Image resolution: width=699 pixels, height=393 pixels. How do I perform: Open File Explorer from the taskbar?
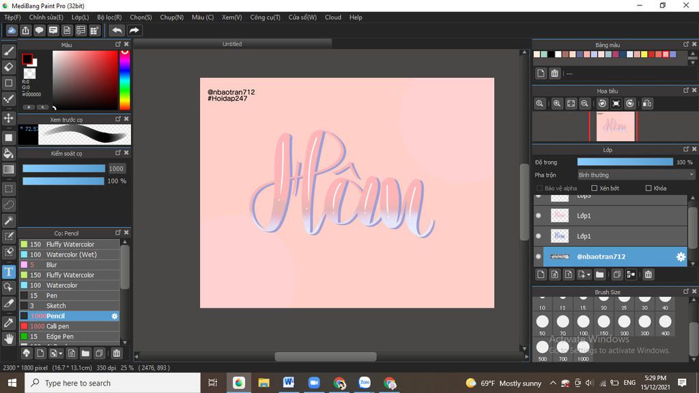[x=264, y=383]
